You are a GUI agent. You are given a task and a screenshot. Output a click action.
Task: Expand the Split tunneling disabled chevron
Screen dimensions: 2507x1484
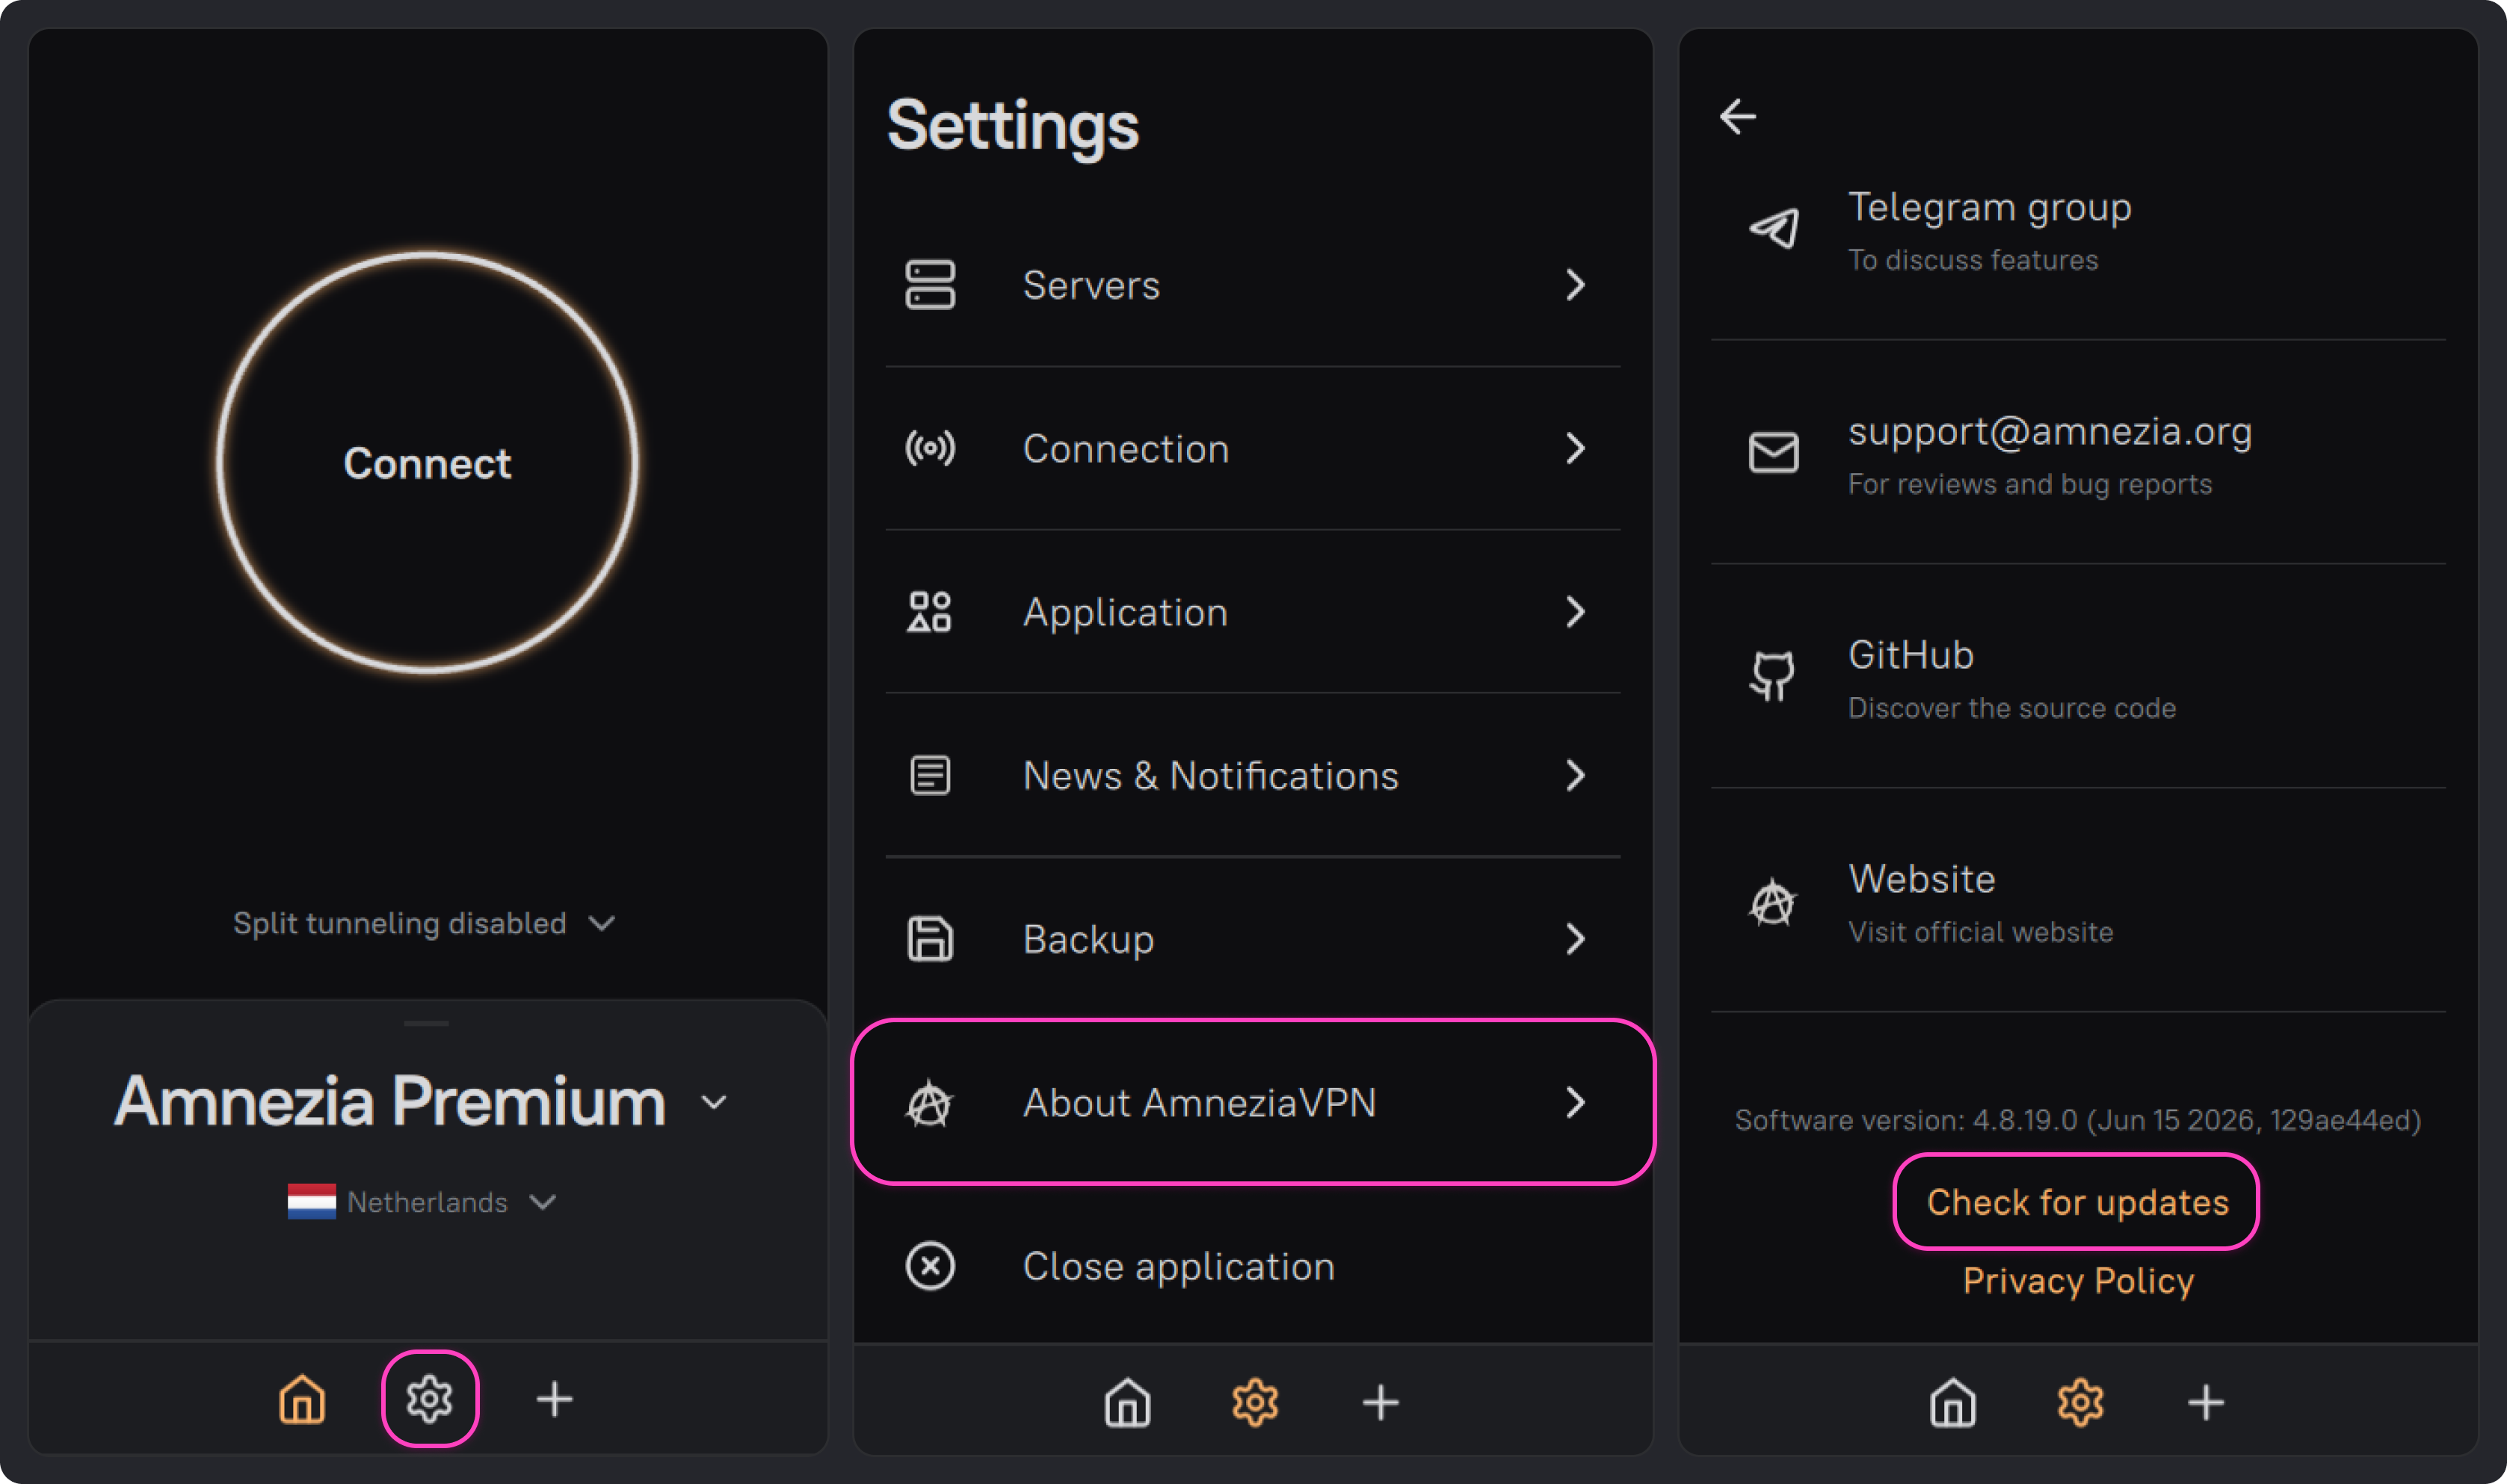coord(602,923)
